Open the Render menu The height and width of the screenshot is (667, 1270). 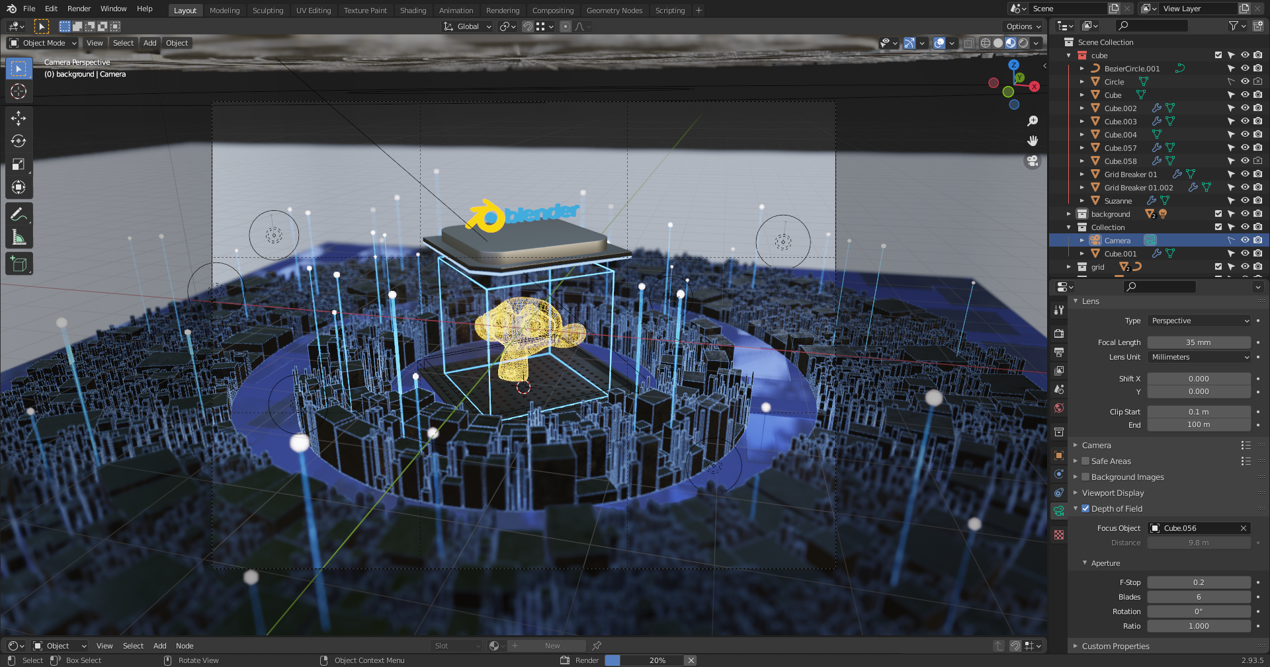click(79, 9)
